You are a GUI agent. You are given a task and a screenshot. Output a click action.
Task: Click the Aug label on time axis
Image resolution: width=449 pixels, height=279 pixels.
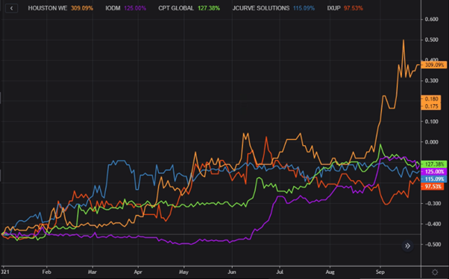click(330, 272)
